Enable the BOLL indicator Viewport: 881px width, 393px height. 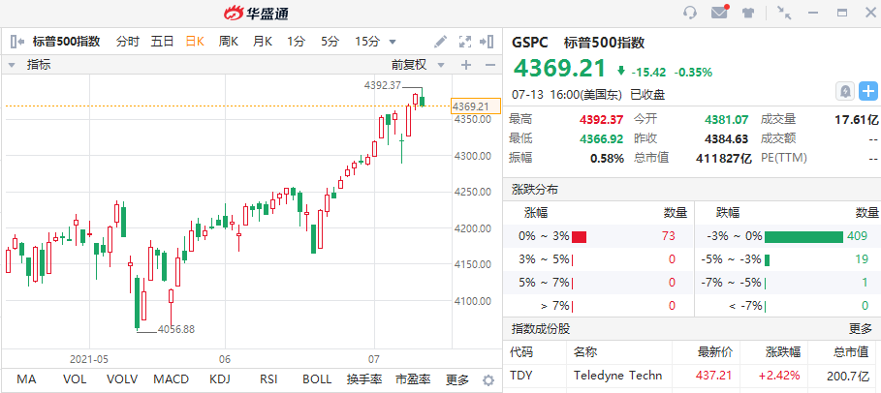click(317, 379)
